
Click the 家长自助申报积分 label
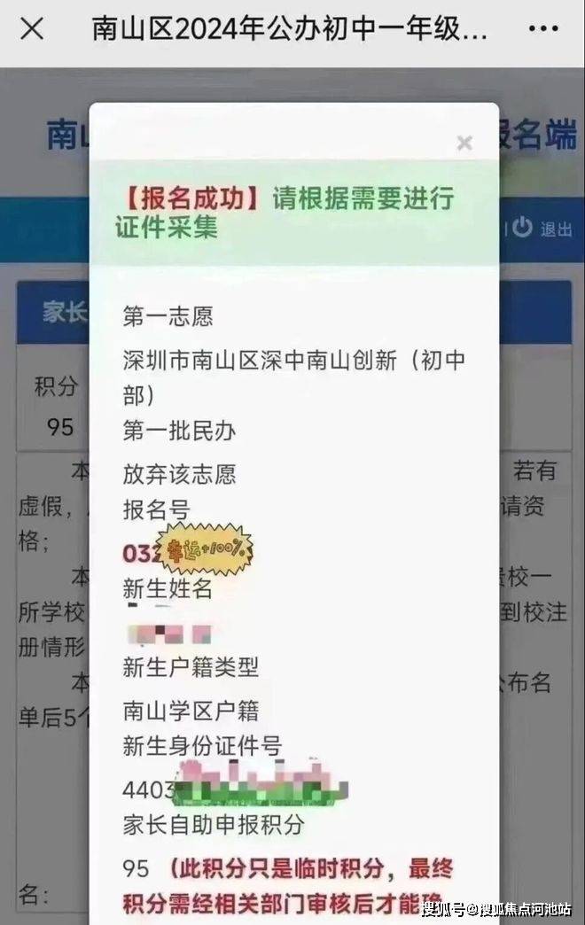(213, 825)
